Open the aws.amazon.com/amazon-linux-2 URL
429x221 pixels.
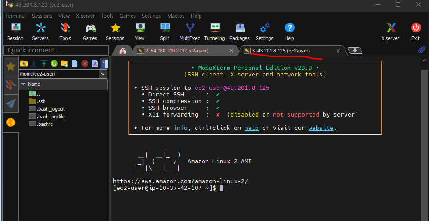tap(180, 181)
